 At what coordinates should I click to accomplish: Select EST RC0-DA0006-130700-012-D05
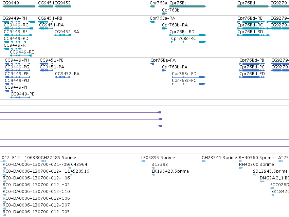pyautogui.click(x=36, y=212)
